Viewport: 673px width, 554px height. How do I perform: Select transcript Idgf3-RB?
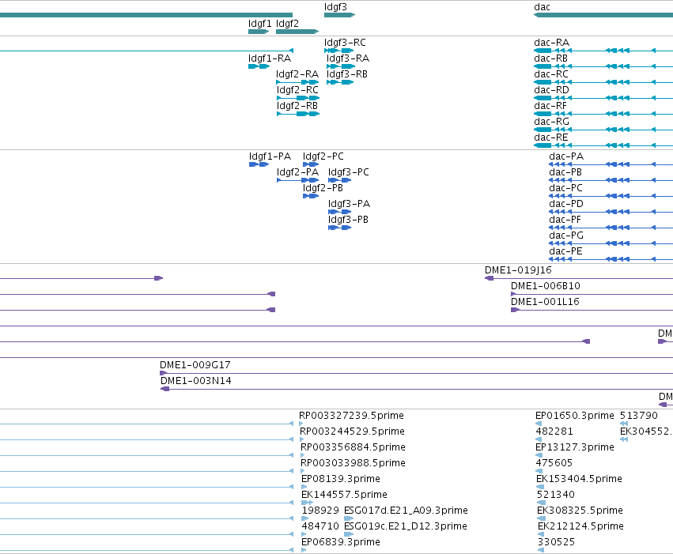[347, 74]
